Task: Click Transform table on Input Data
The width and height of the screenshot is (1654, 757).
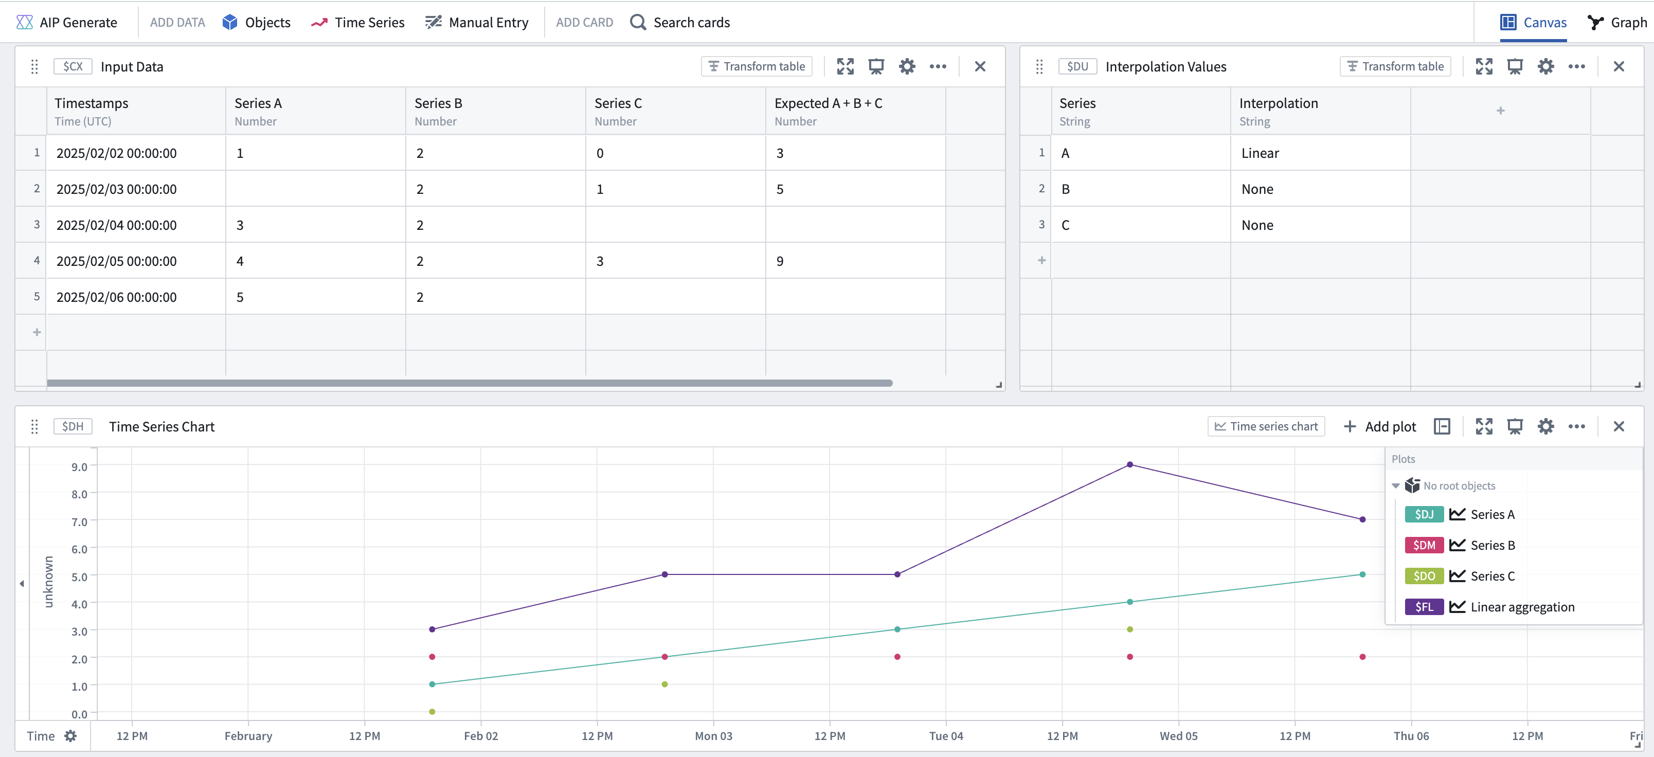Action: point(757,66)
